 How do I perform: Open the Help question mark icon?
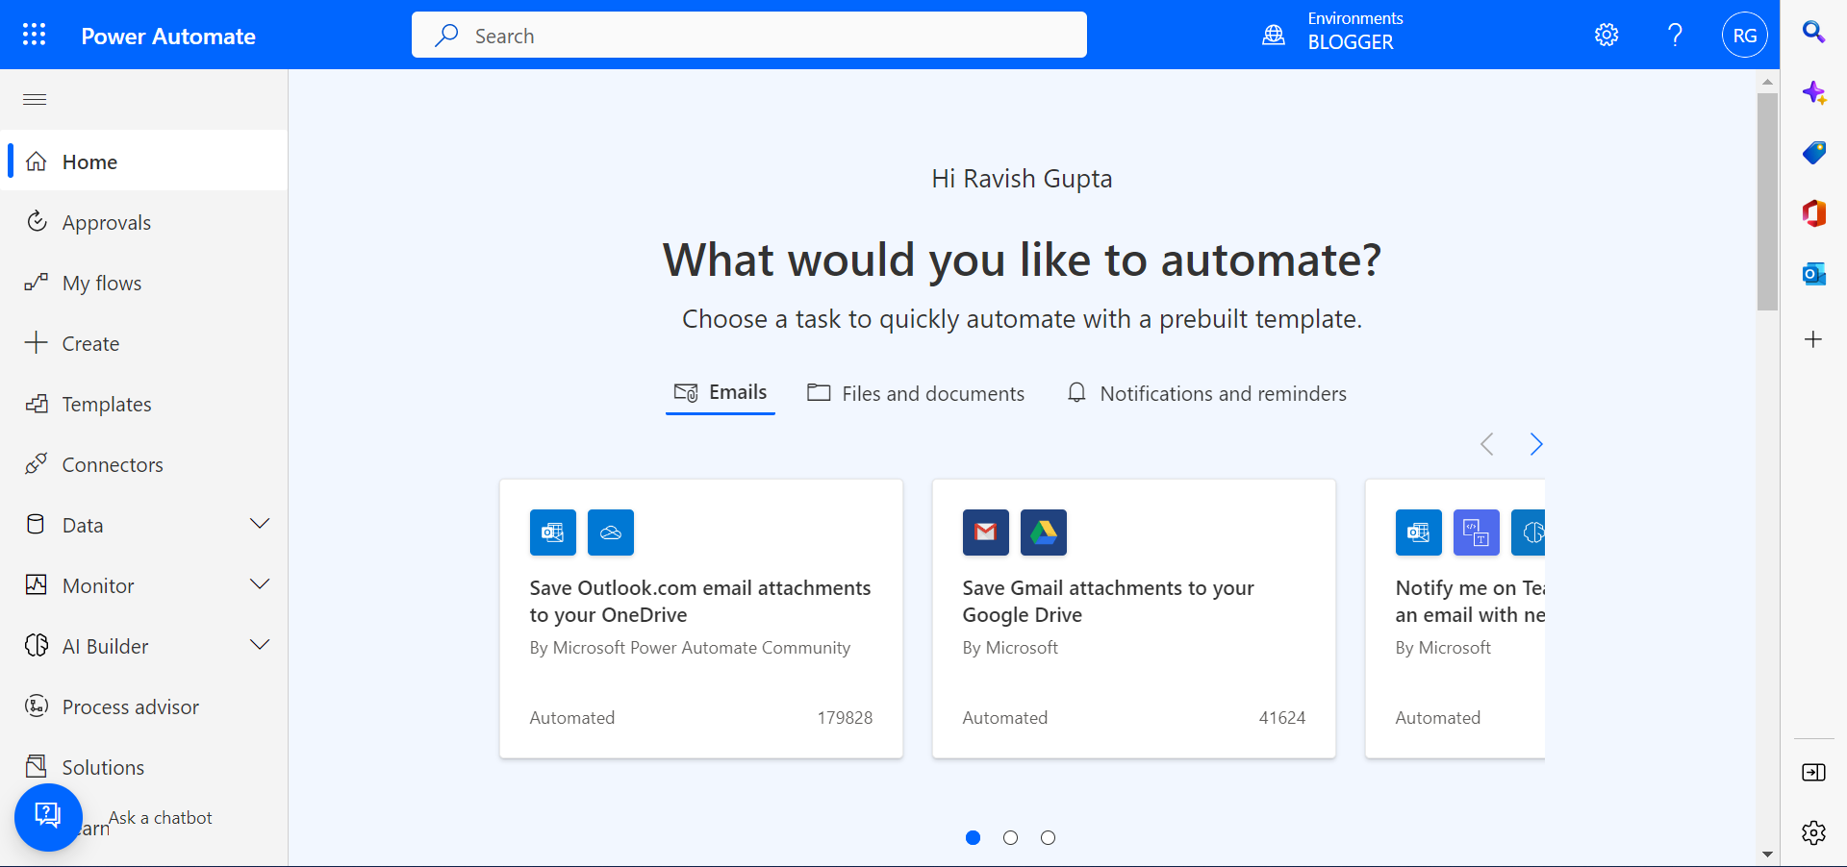coord(1675,36)
